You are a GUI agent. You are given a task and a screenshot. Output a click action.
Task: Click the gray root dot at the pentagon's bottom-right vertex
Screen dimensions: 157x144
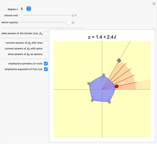coord(109,102)
